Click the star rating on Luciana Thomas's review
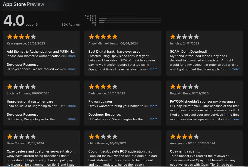248x167 pixels. [21, 87]
